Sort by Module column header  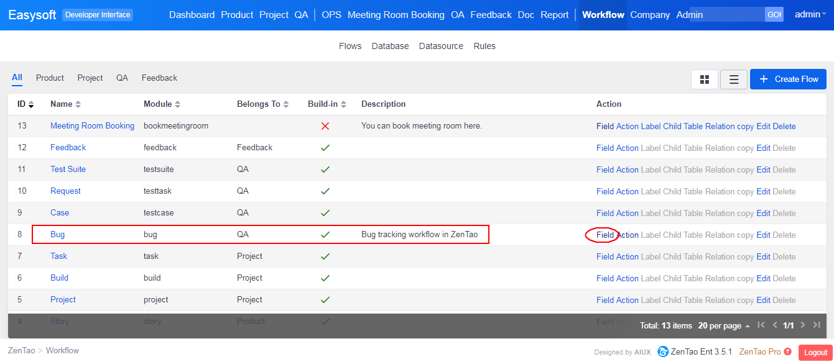(x=162, y=104)
